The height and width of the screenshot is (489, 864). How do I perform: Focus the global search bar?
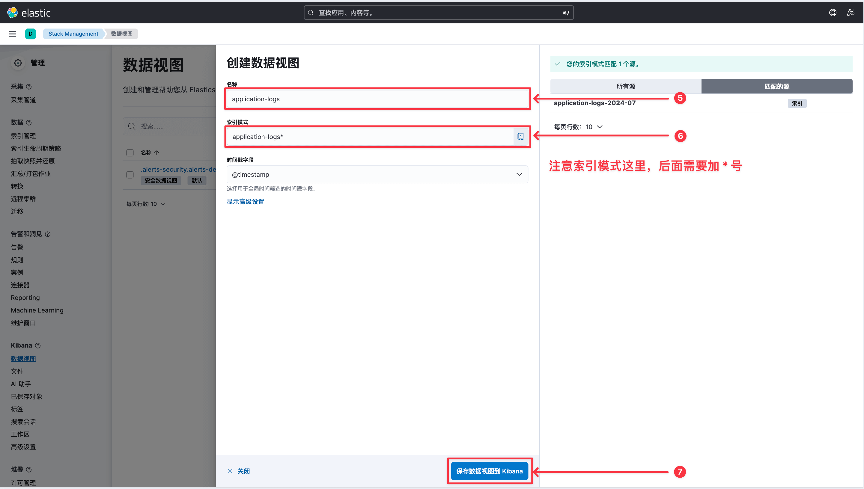[438, 13]
